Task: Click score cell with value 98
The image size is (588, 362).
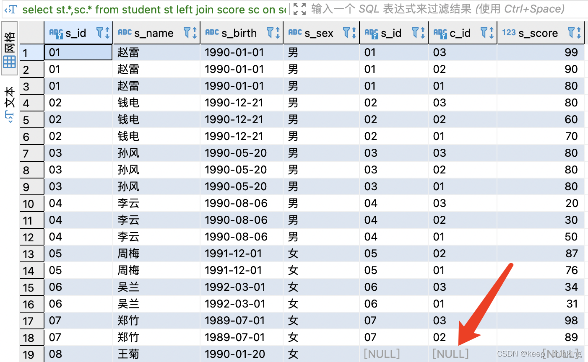Action: pos(541,321)
